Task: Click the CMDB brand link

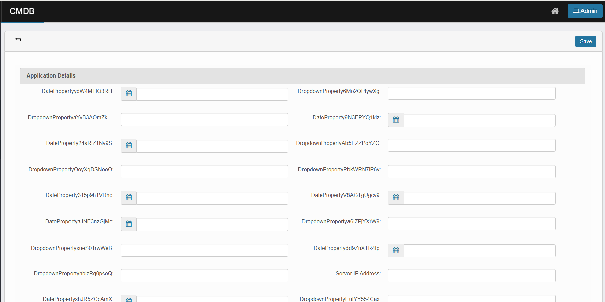Action: [x=22, y=11]
